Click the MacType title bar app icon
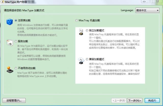The width and height of the screenshot is (163, 106). click(x=2, y=2)
